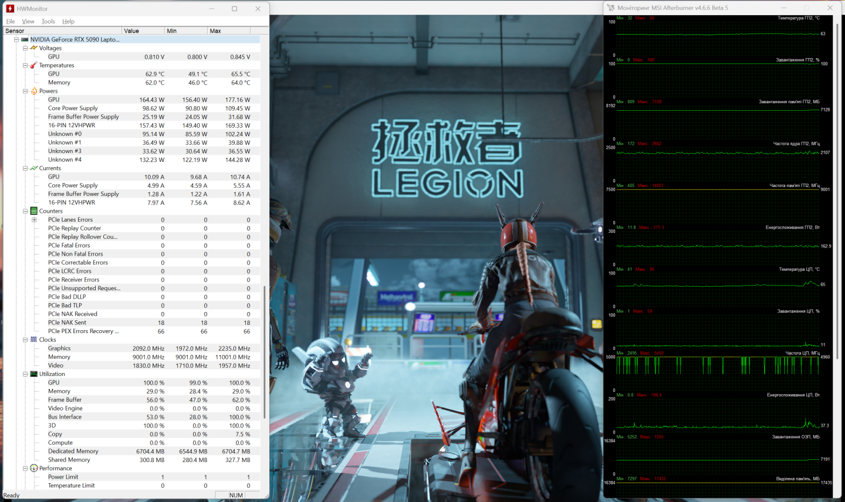Click the HWMonitor vertical scrollbar thumb
Image resolution: width=845 pixels, height=502 pixels.
coord(264,352)
